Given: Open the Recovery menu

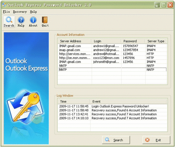Looking at the screenshot, I should (20, 12).
